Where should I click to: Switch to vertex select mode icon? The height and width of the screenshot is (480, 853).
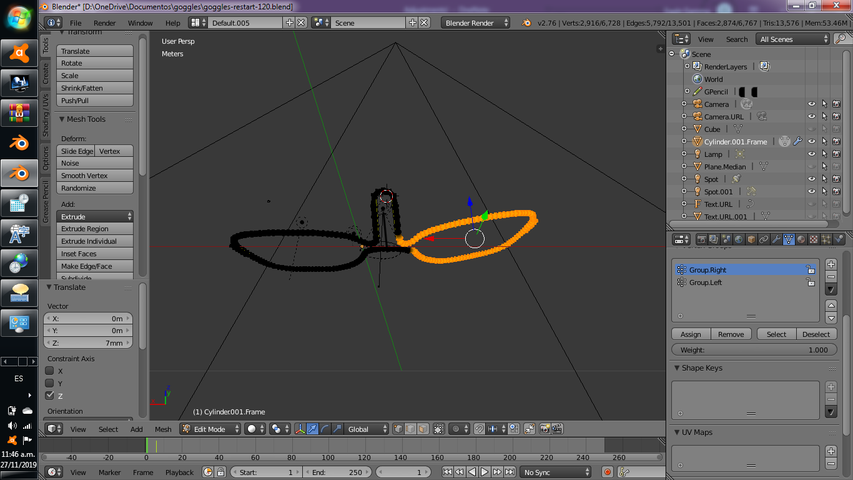(398, 429)
